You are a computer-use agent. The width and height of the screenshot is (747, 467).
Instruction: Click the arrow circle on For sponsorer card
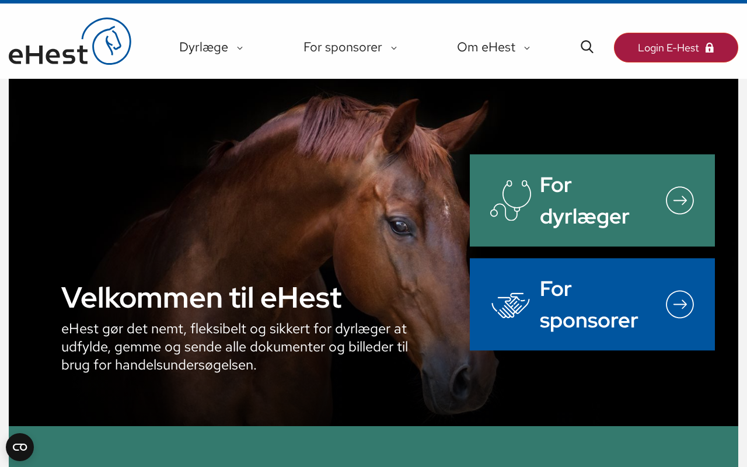pos(680,304)
